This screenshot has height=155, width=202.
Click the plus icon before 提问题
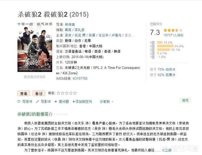(56, 102)
